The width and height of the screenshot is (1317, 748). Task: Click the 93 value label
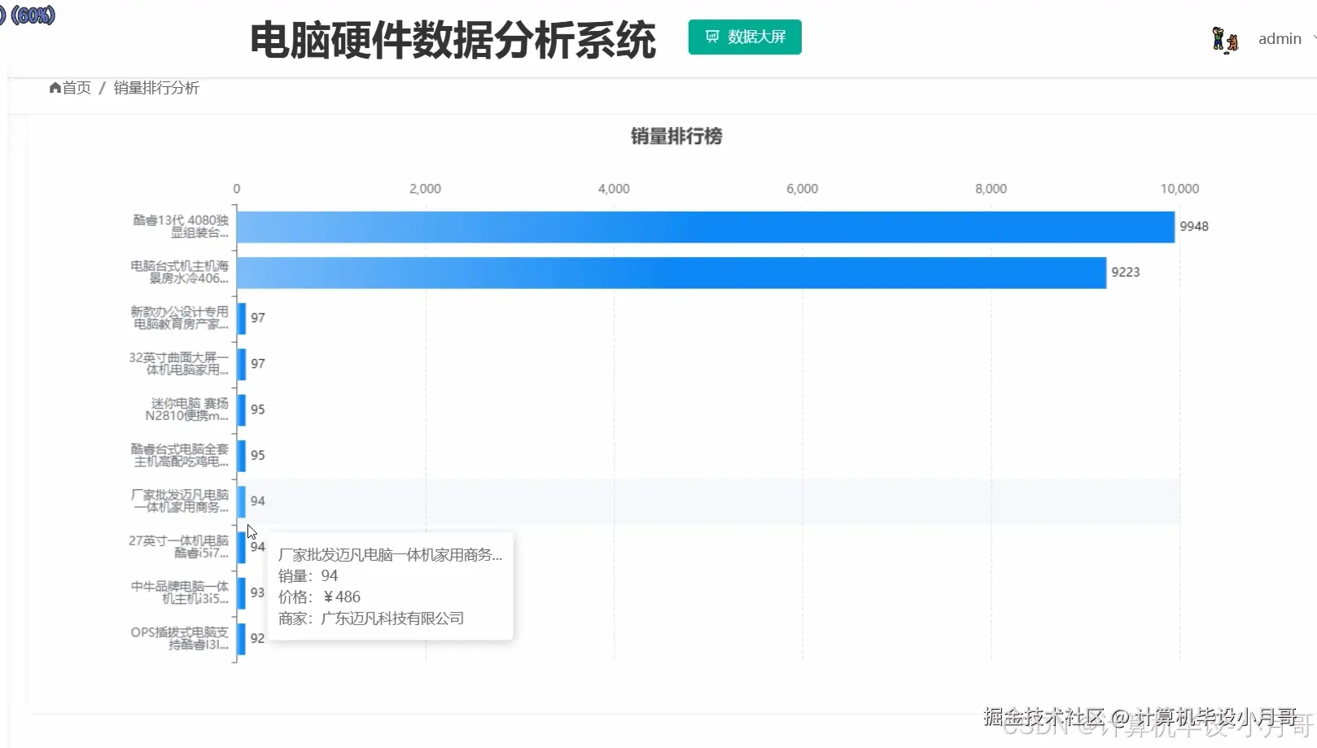(257, 593)
